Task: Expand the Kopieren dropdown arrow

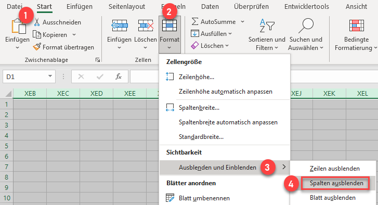Action: click(74, 35)
